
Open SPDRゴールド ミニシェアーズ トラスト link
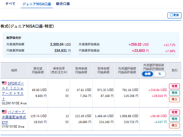13,91
